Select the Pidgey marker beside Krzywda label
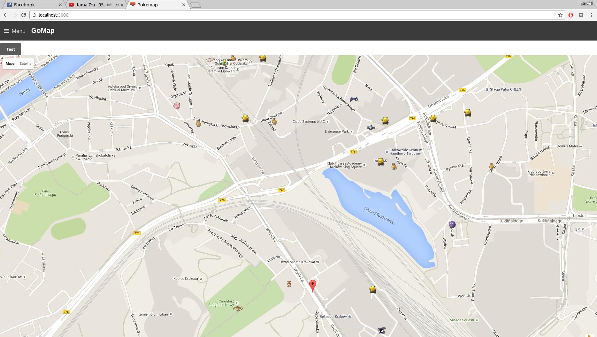Viewport: 597px width, 337px height. pyautogui.click(x=394, y=166)
